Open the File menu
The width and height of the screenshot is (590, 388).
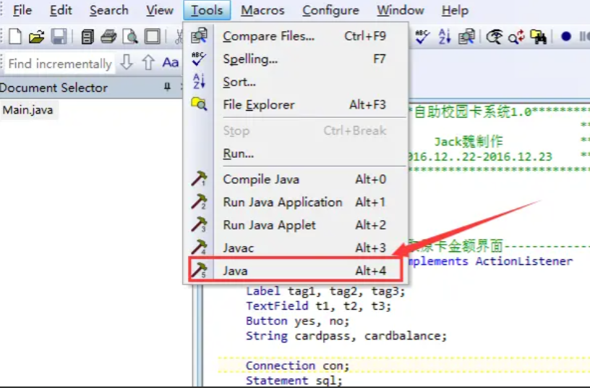tap(22, 10)
